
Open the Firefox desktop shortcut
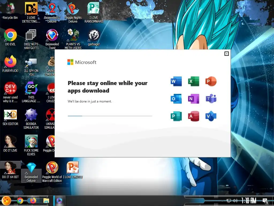click(x=10, y=64)
